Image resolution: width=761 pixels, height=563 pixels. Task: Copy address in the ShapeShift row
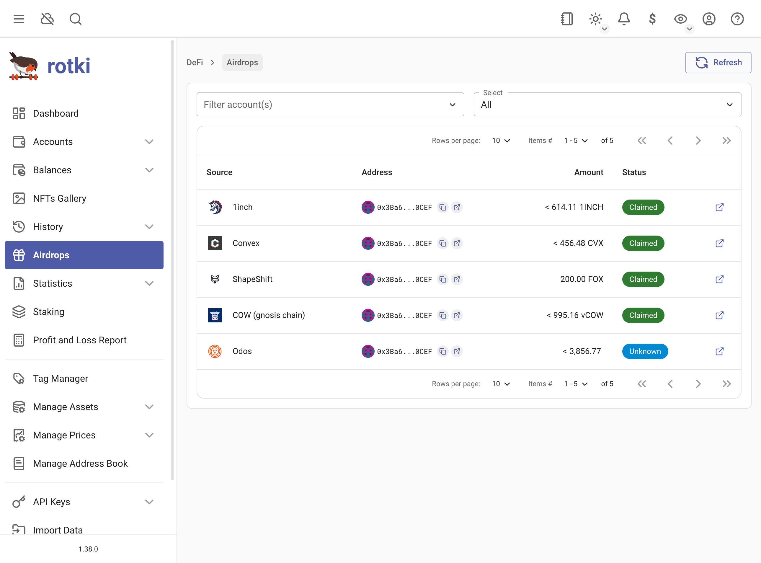click(x=442, y=280)
